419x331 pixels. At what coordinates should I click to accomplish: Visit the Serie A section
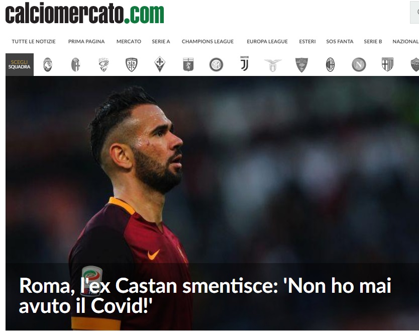pyautogui.click(x=161, y=41)
